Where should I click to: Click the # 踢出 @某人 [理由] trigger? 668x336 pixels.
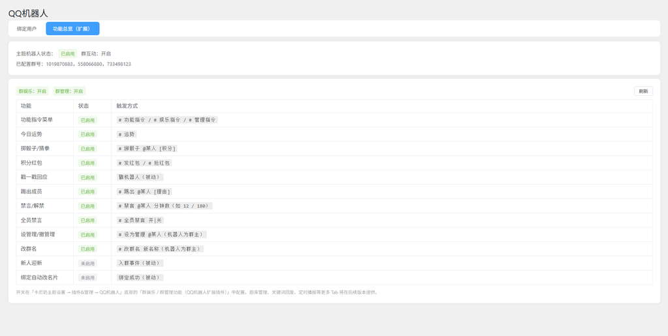144,191
